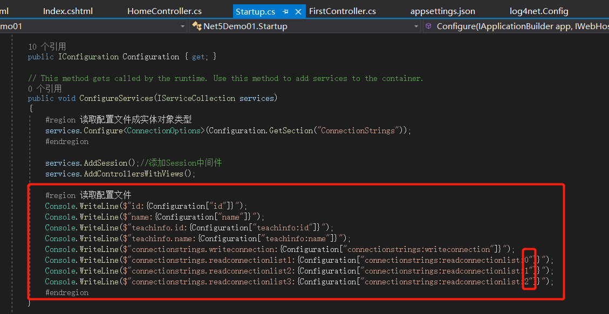Click the Configuration["name"] WriteLine line
The width and height of the screenshot is (609, 314).
coord(155,216)
